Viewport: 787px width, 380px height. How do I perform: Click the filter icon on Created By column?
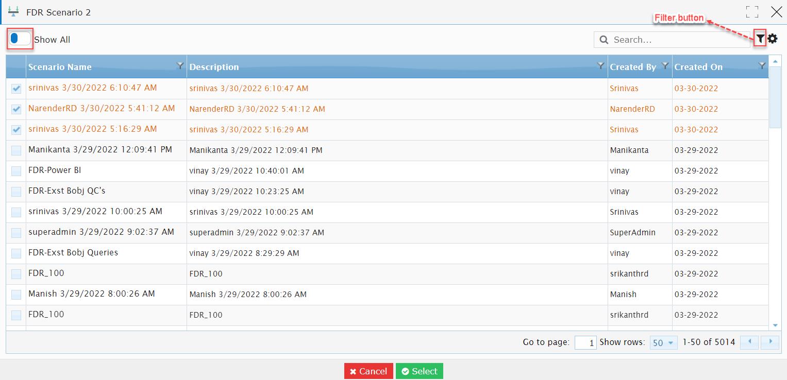coord(665,65)
